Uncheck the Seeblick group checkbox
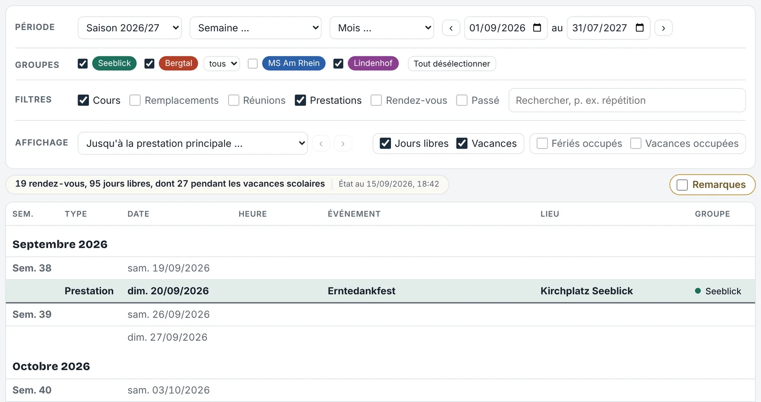 pyautogui.click(x=83, y=64)
